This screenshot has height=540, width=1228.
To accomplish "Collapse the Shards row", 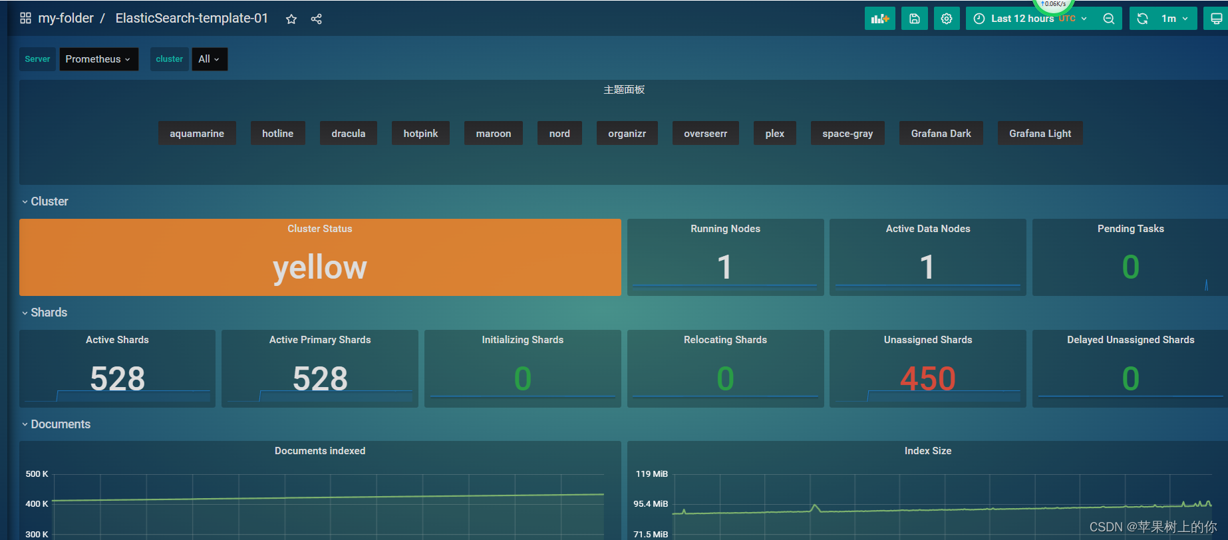I will point(45,313).
